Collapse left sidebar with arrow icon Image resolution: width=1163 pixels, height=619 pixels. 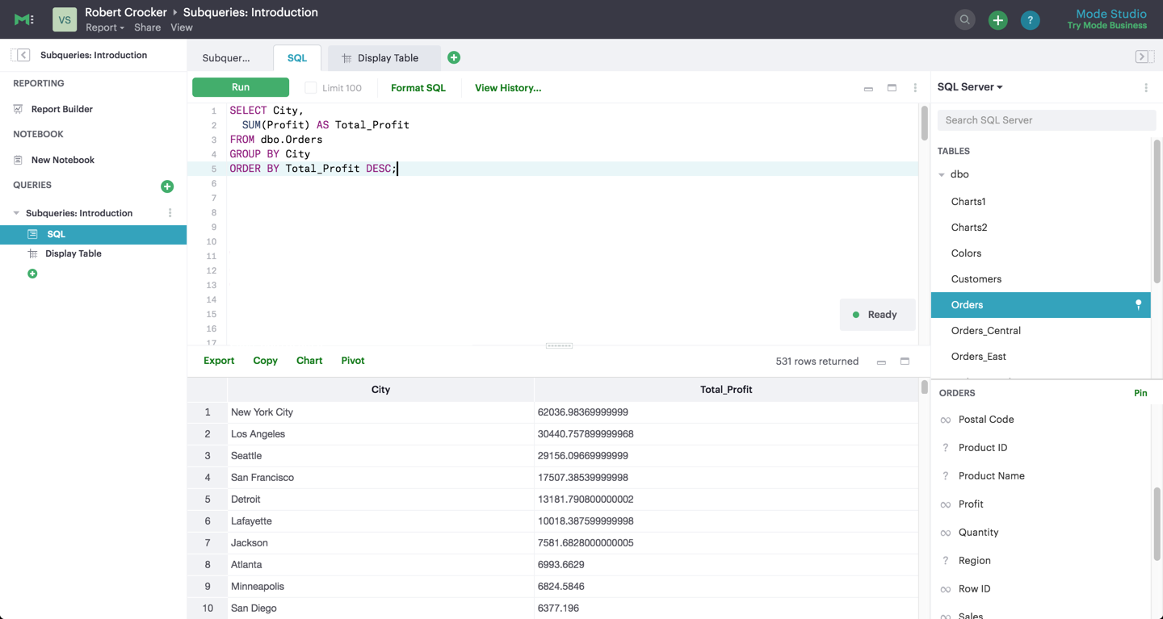22,55
